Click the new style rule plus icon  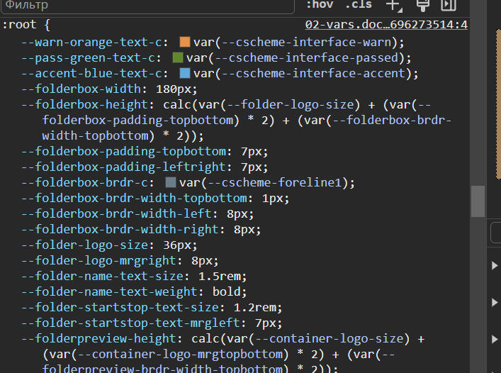pos(394,6)
